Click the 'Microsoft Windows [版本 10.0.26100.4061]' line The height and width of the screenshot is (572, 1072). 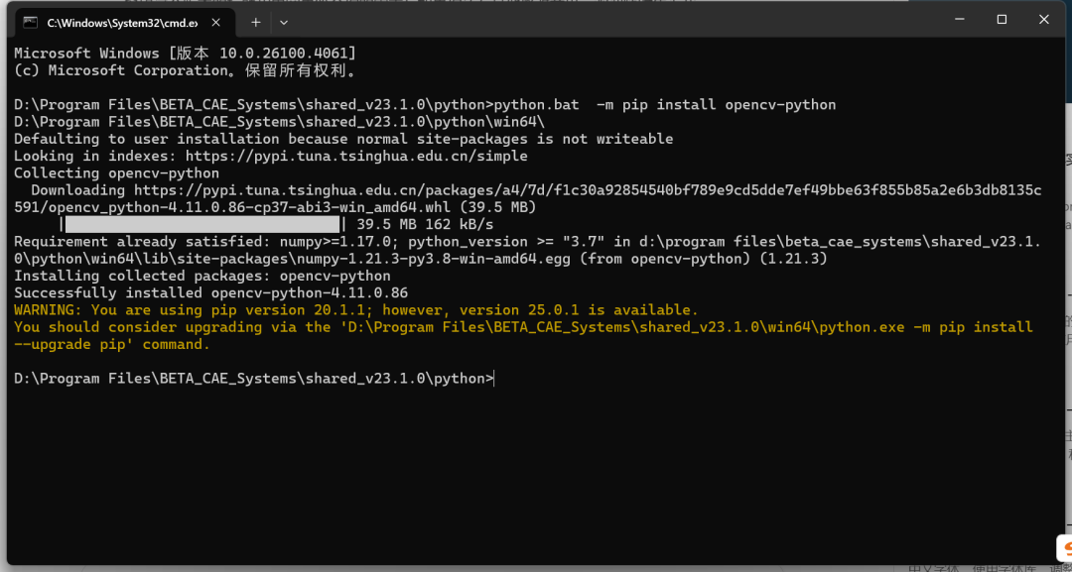tap(185, 54)
